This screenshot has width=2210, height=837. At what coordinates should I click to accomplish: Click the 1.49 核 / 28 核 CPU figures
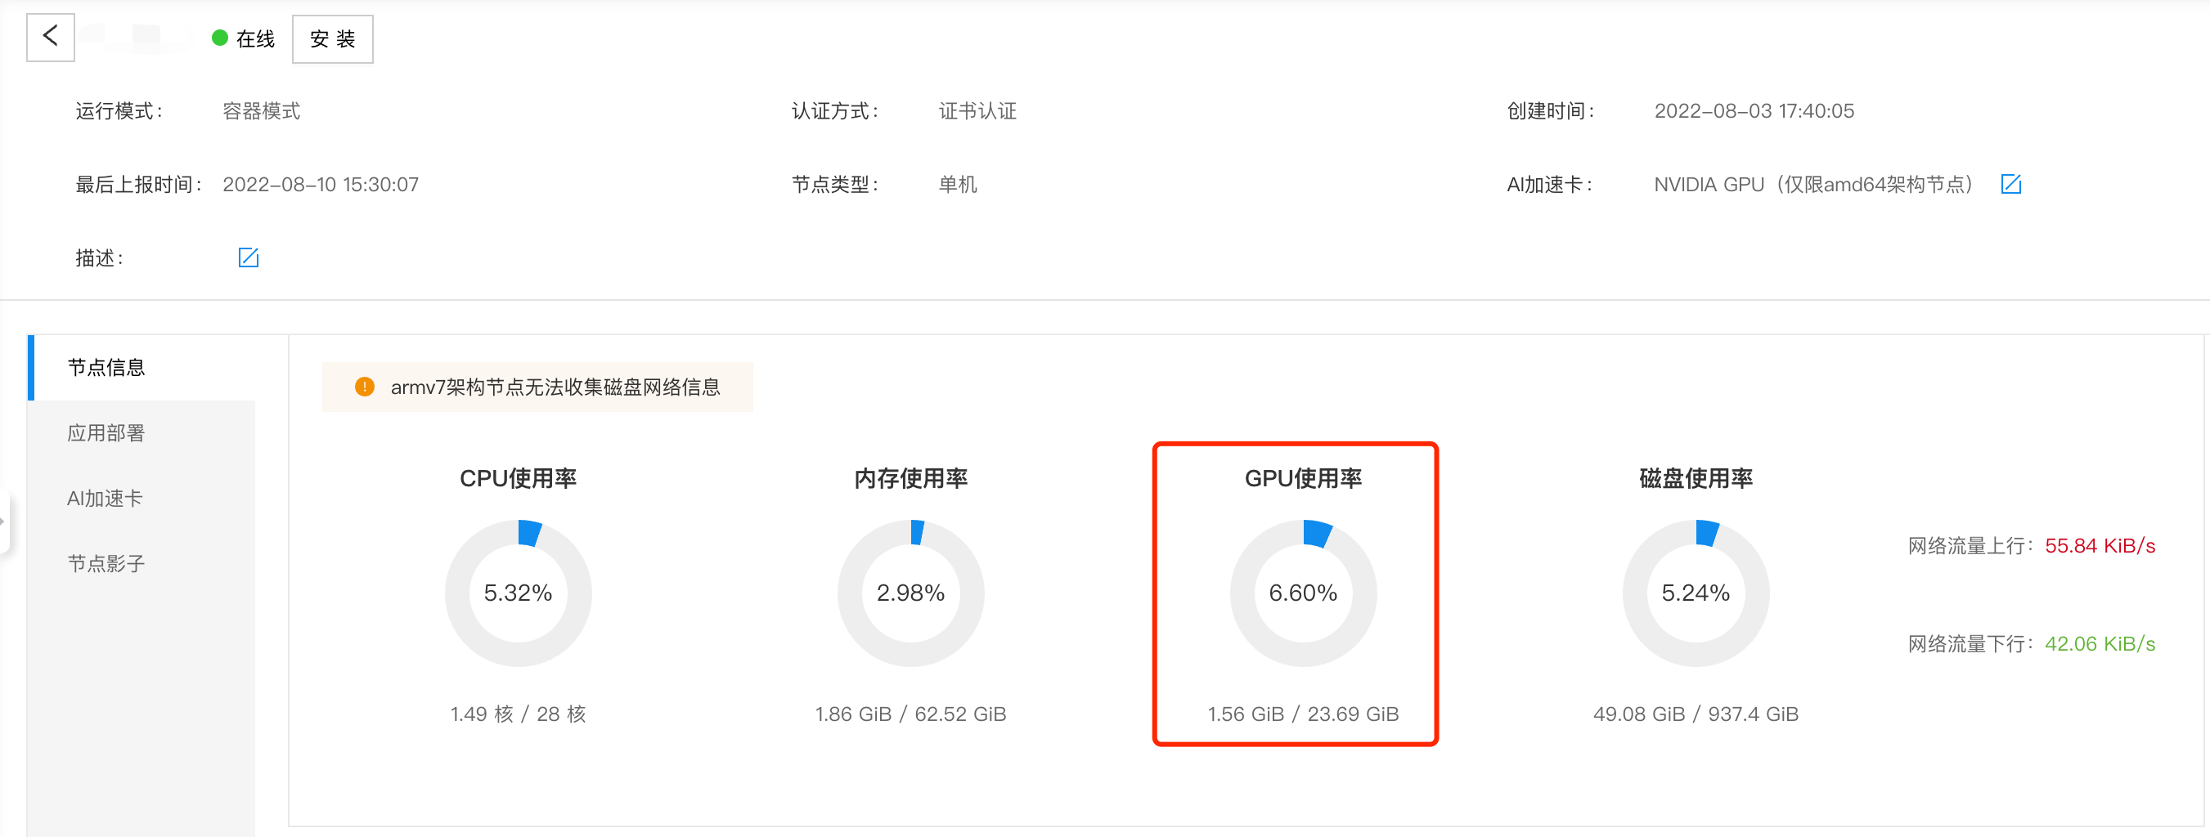pos(519,714)
